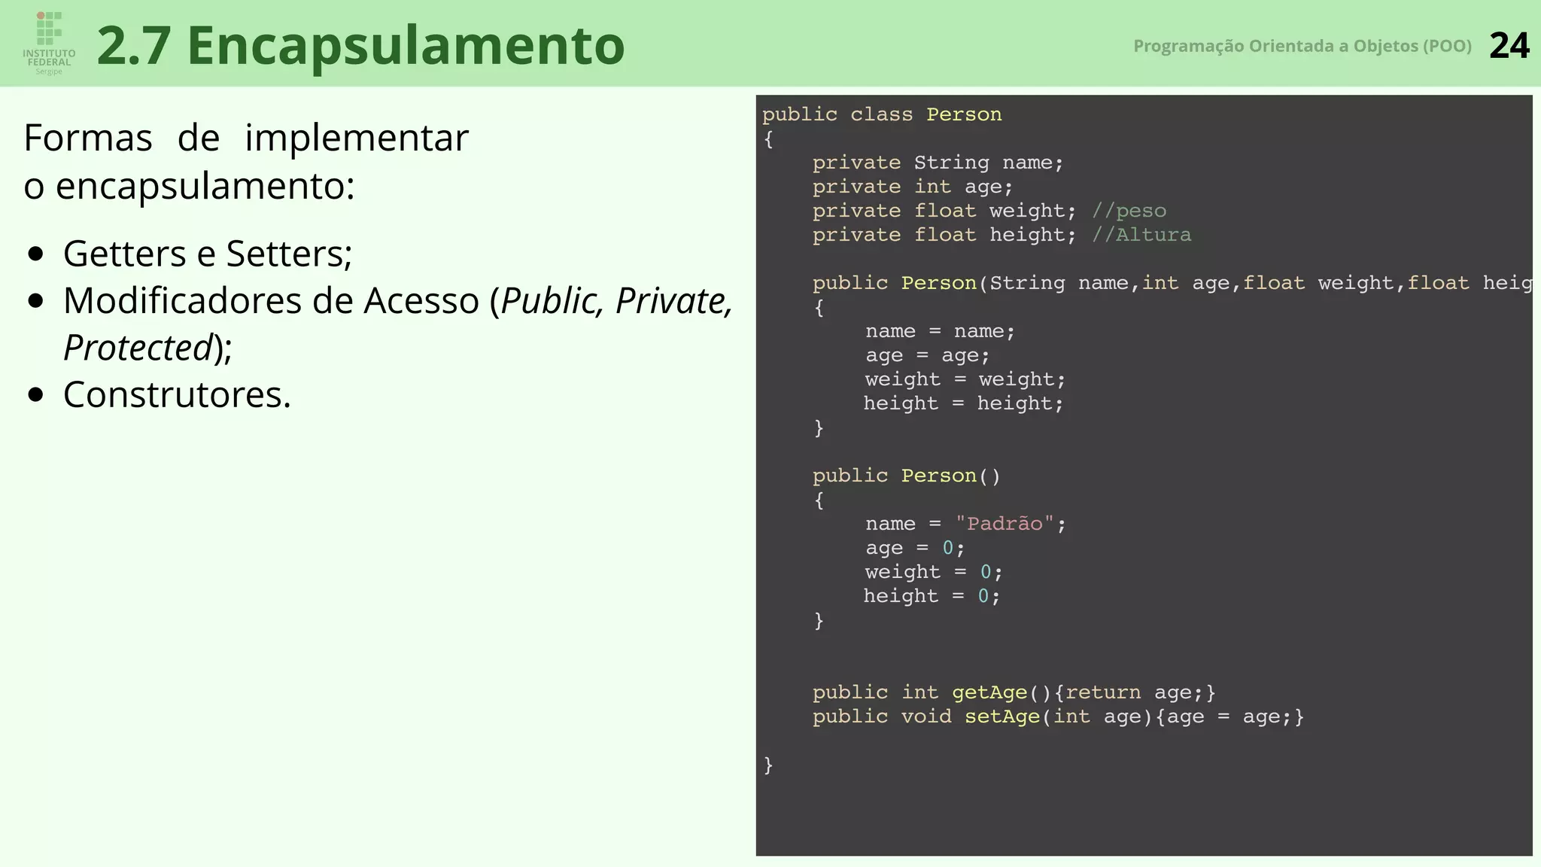Click the bullet 'Construtores.'

(x=177, y=394)
